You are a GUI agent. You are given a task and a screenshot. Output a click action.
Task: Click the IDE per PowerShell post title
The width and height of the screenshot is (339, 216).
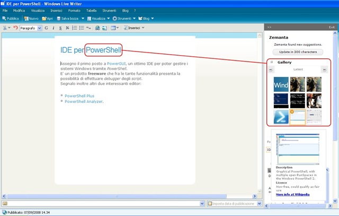pyautogui.click(x=91, y=50)
